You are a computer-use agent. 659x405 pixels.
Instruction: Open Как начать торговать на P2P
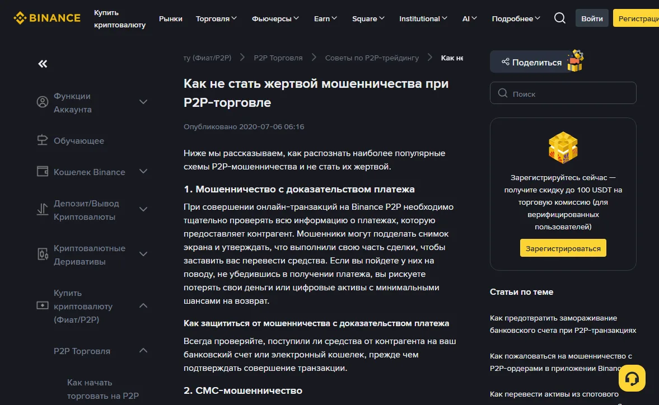[103, 389]
